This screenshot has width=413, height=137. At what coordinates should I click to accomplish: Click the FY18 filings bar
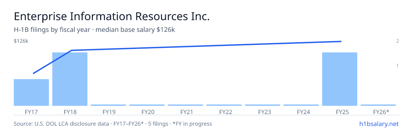[x=70, y=79]
